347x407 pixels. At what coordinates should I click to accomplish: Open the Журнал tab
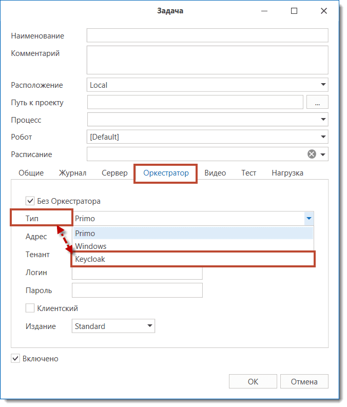tap(72, 173)
